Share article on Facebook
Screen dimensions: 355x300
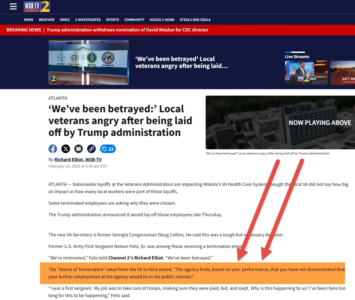pos(53,149)
